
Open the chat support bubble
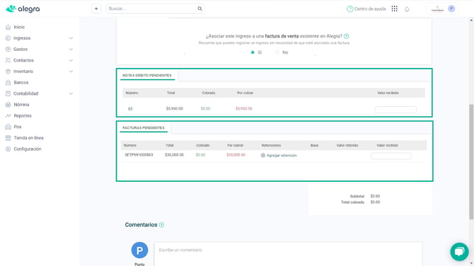tap(459, 251)
